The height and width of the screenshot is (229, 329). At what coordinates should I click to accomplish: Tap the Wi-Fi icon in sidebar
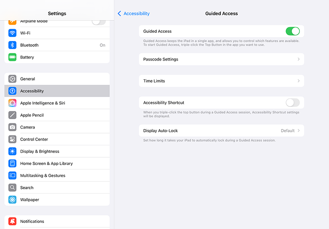(x=12, y=33)
